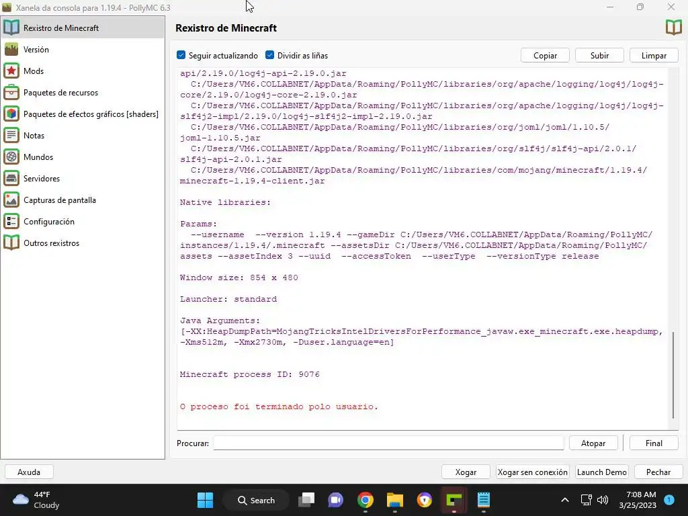Click the Servidores server icon
Screen dimensions: 688x516
pos(11,178)
